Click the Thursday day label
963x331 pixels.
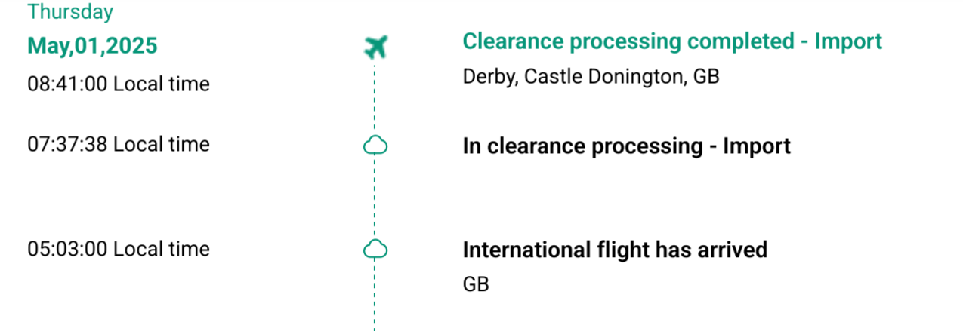tap(70, 12)
